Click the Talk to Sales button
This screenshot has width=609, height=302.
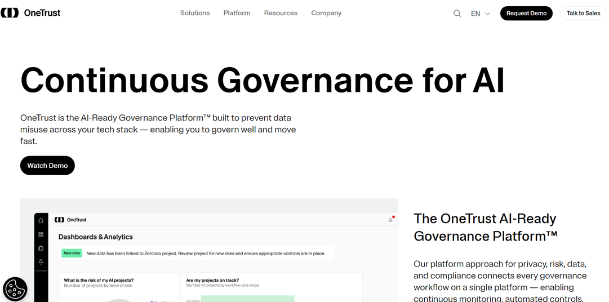pyautogui.click(x=583, y=13)
